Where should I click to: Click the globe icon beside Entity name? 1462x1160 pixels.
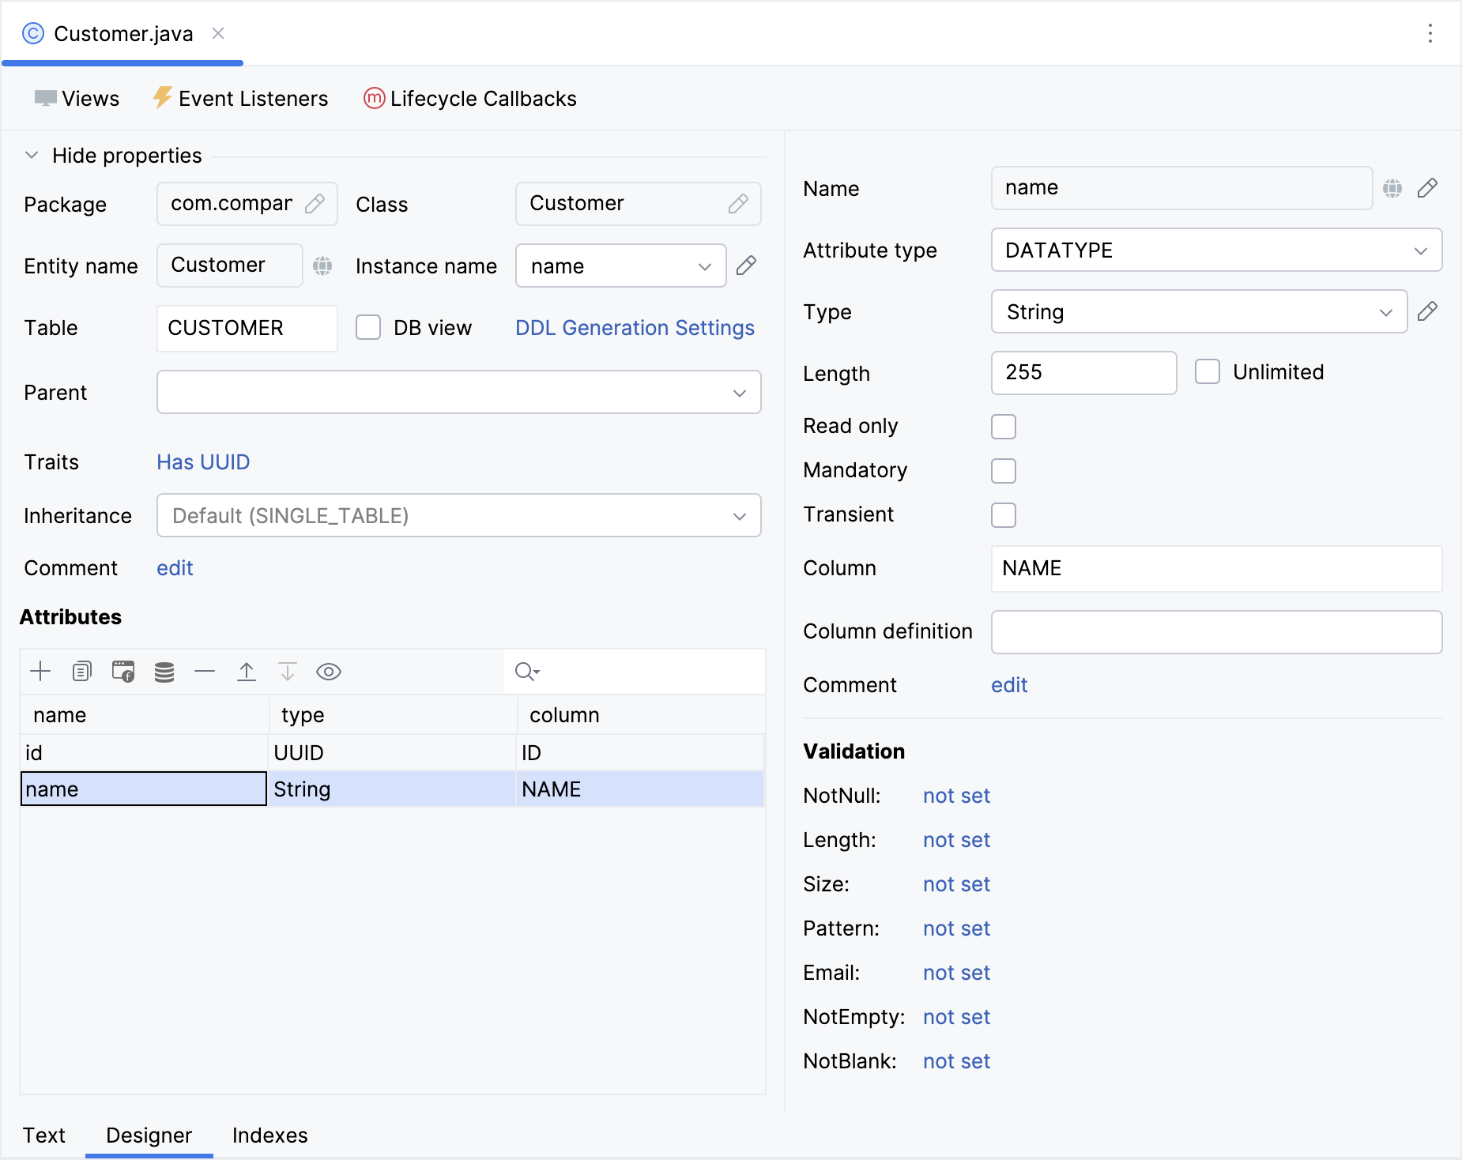click(x=322, y=266)
